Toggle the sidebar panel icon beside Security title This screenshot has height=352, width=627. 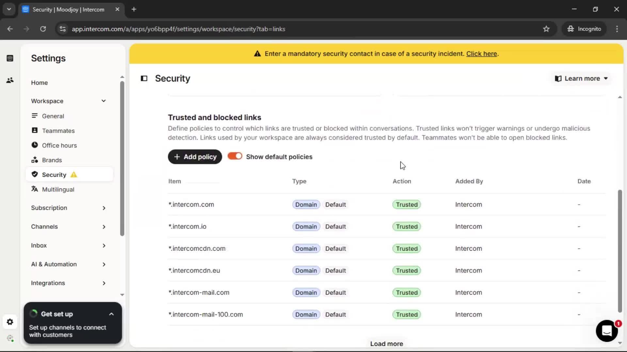pos(144,79)
